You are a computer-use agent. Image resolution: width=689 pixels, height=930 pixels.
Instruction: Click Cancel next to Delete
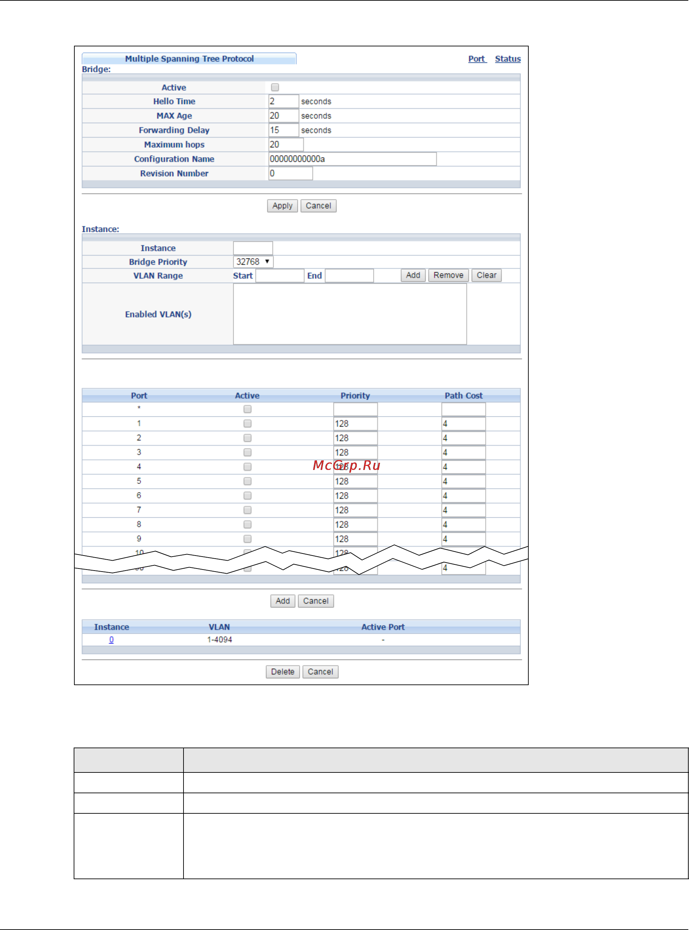click(320, 672)
